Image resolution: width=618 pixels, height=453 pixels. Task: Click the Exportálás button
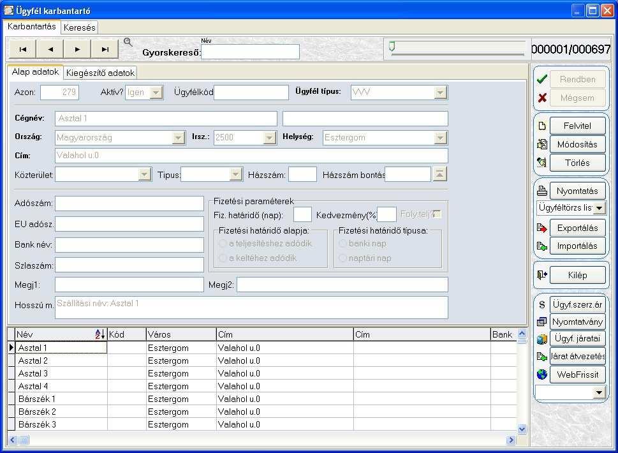pos(577,228)
